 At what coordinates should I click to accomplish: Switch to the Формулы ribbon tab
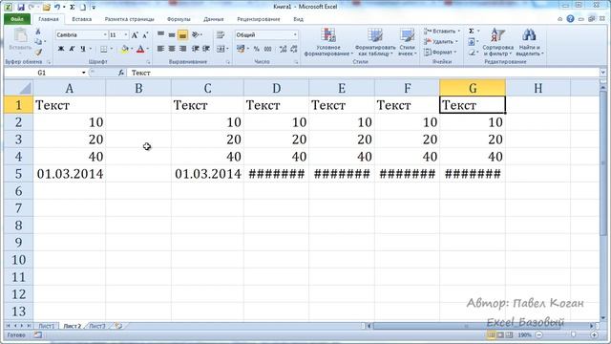(x=179, y=19)
